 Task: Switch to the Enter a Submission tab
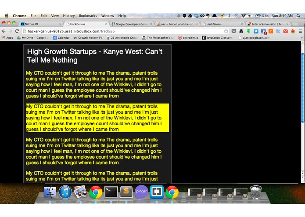267,24
